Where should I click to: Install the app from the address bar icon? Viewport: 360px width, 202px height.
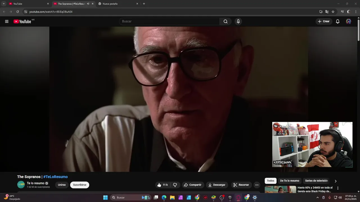point(321,12)
